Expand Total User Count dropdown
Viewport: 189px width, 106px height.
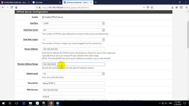(73, 30)
